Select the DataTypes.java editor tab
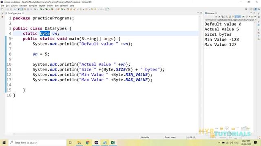The width and height of the screenshot is (261, 146). [x=14, y=13]
